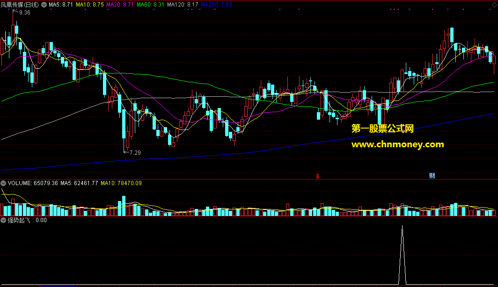Click the 强势起飞 signal spike peak

coord(403,226)
